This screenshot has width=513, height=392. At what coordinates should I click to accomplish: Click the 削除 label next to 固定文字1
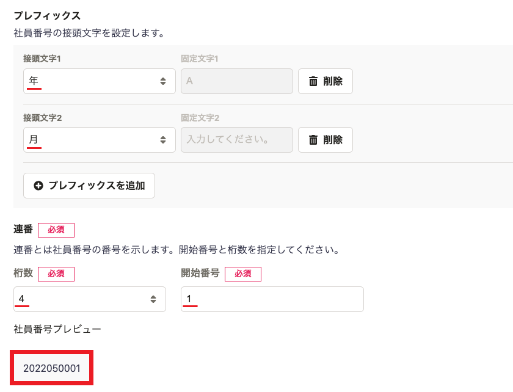[x=333, y=81]
